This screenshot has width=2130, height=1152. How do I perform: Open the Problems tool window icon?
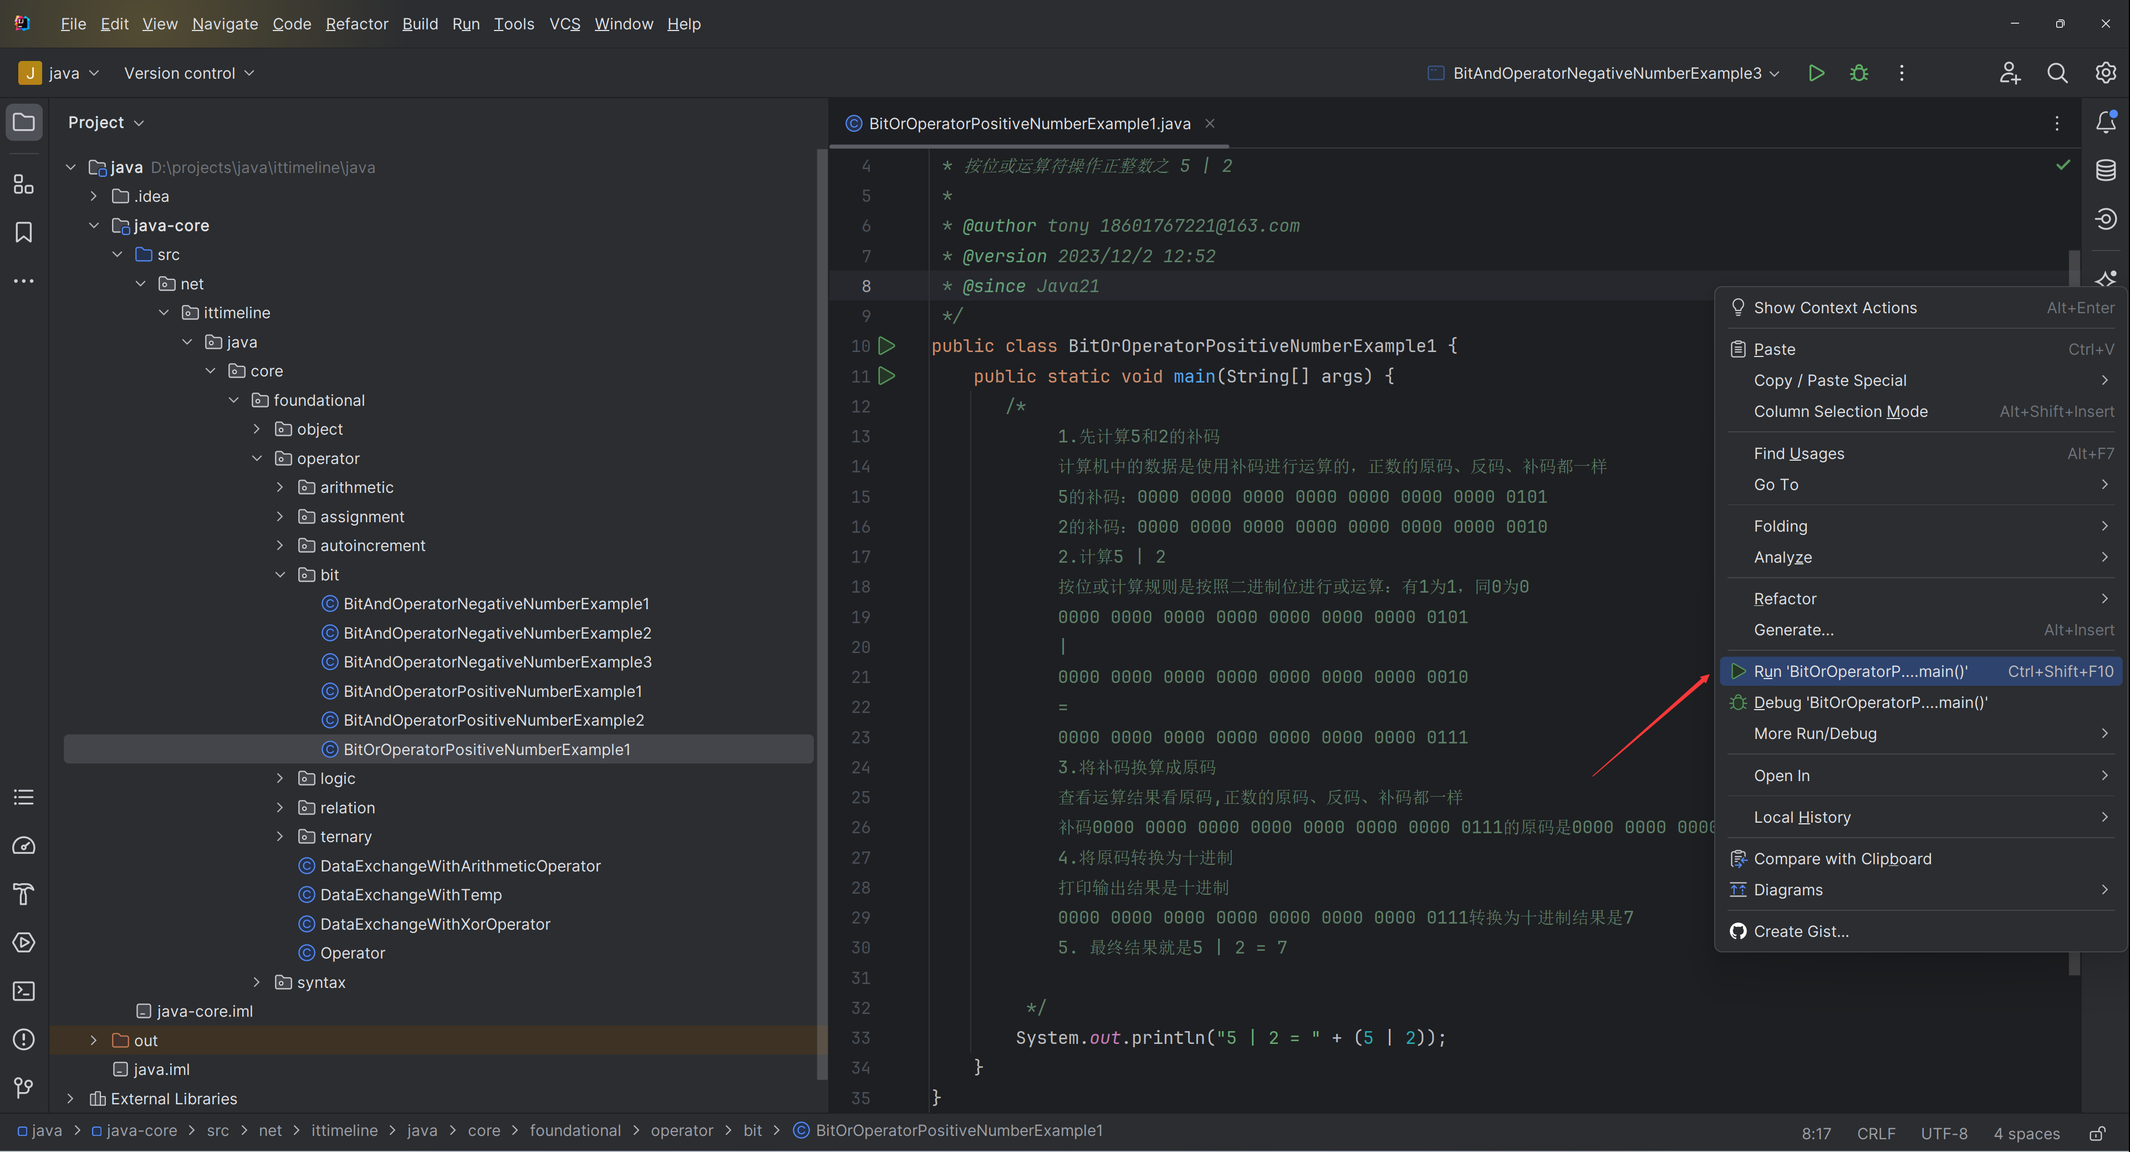[24, 1039]
